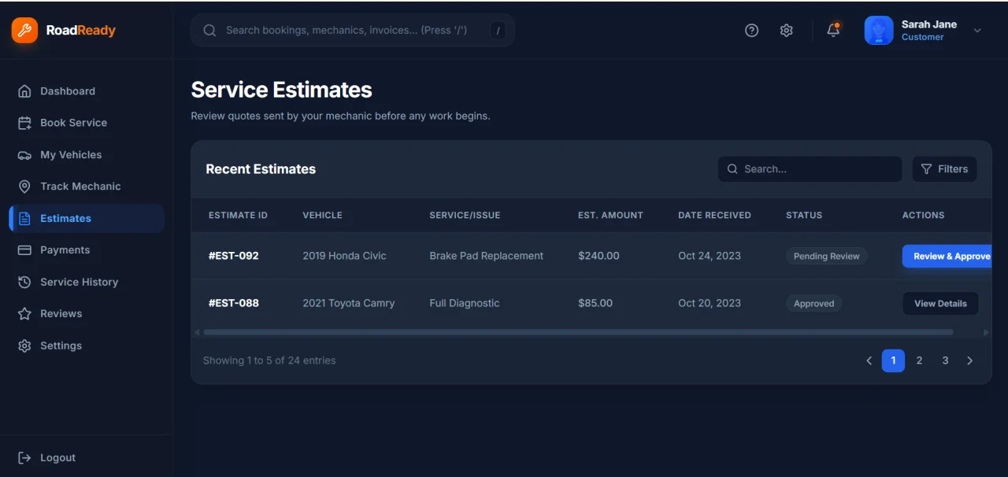Click the Pending Review status badge
Screen dimensions: 1008x477
pos(827,256)
